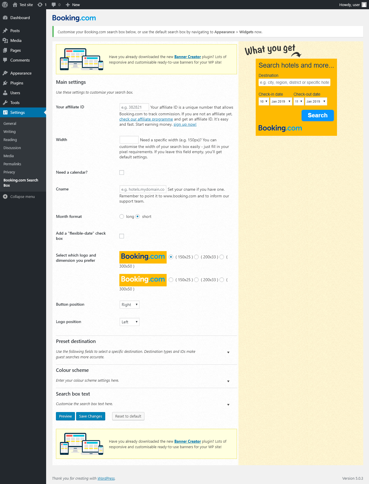Click the Comments bubble icon in sidebar
The height and width of the screenshot is (484, 369).
click(5, 60)
